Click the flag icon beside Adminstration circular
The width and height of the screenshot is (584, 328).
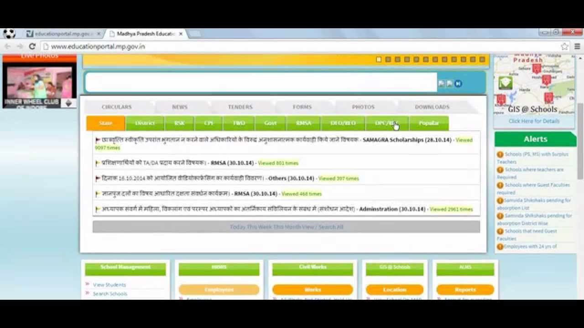[x=98, y=209]
